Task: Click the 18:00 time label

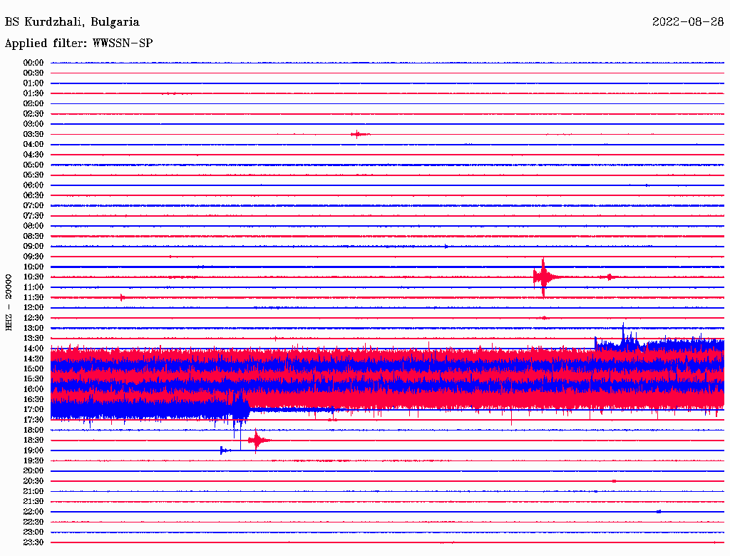Action: click(34, 430)
